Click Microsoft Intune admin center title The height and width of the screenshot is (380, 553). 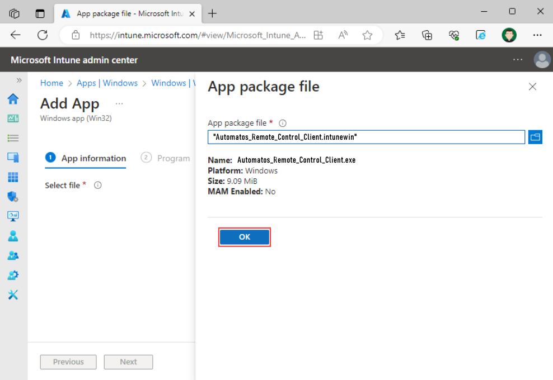(74, 60)
